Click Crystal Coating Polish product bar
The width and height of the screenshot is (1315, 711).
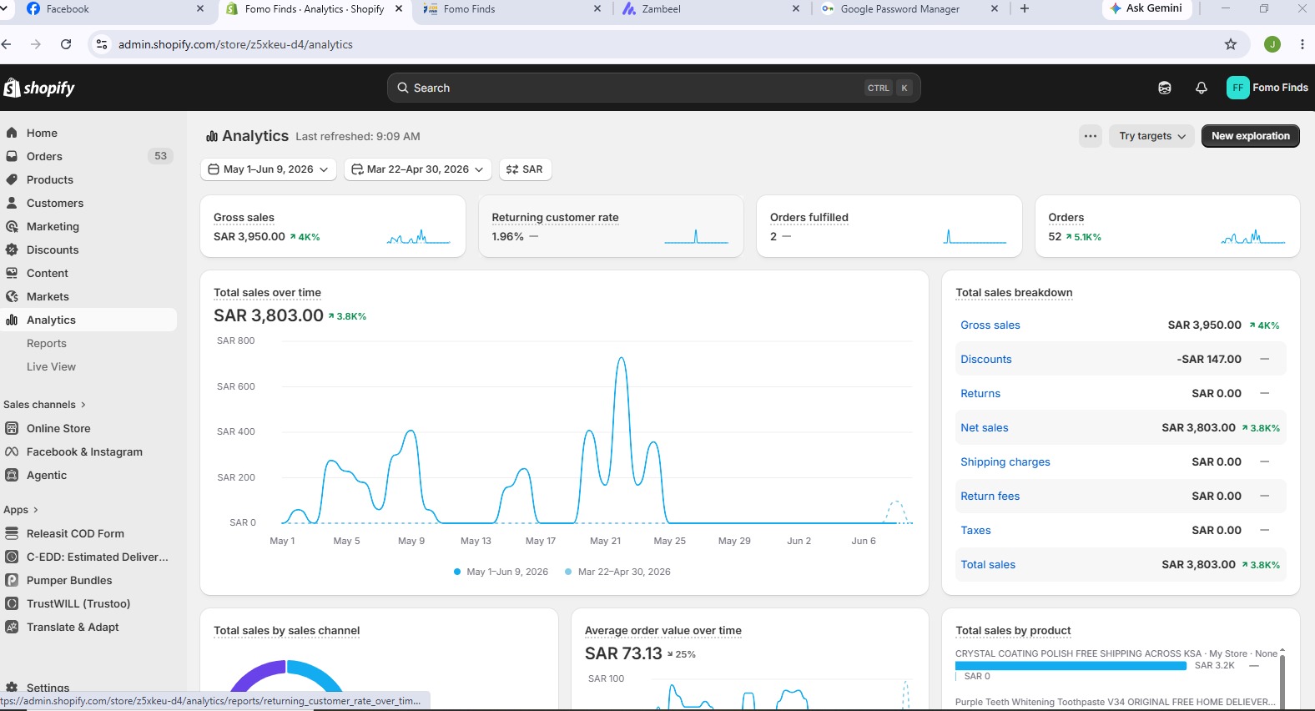click(1071, 666)
